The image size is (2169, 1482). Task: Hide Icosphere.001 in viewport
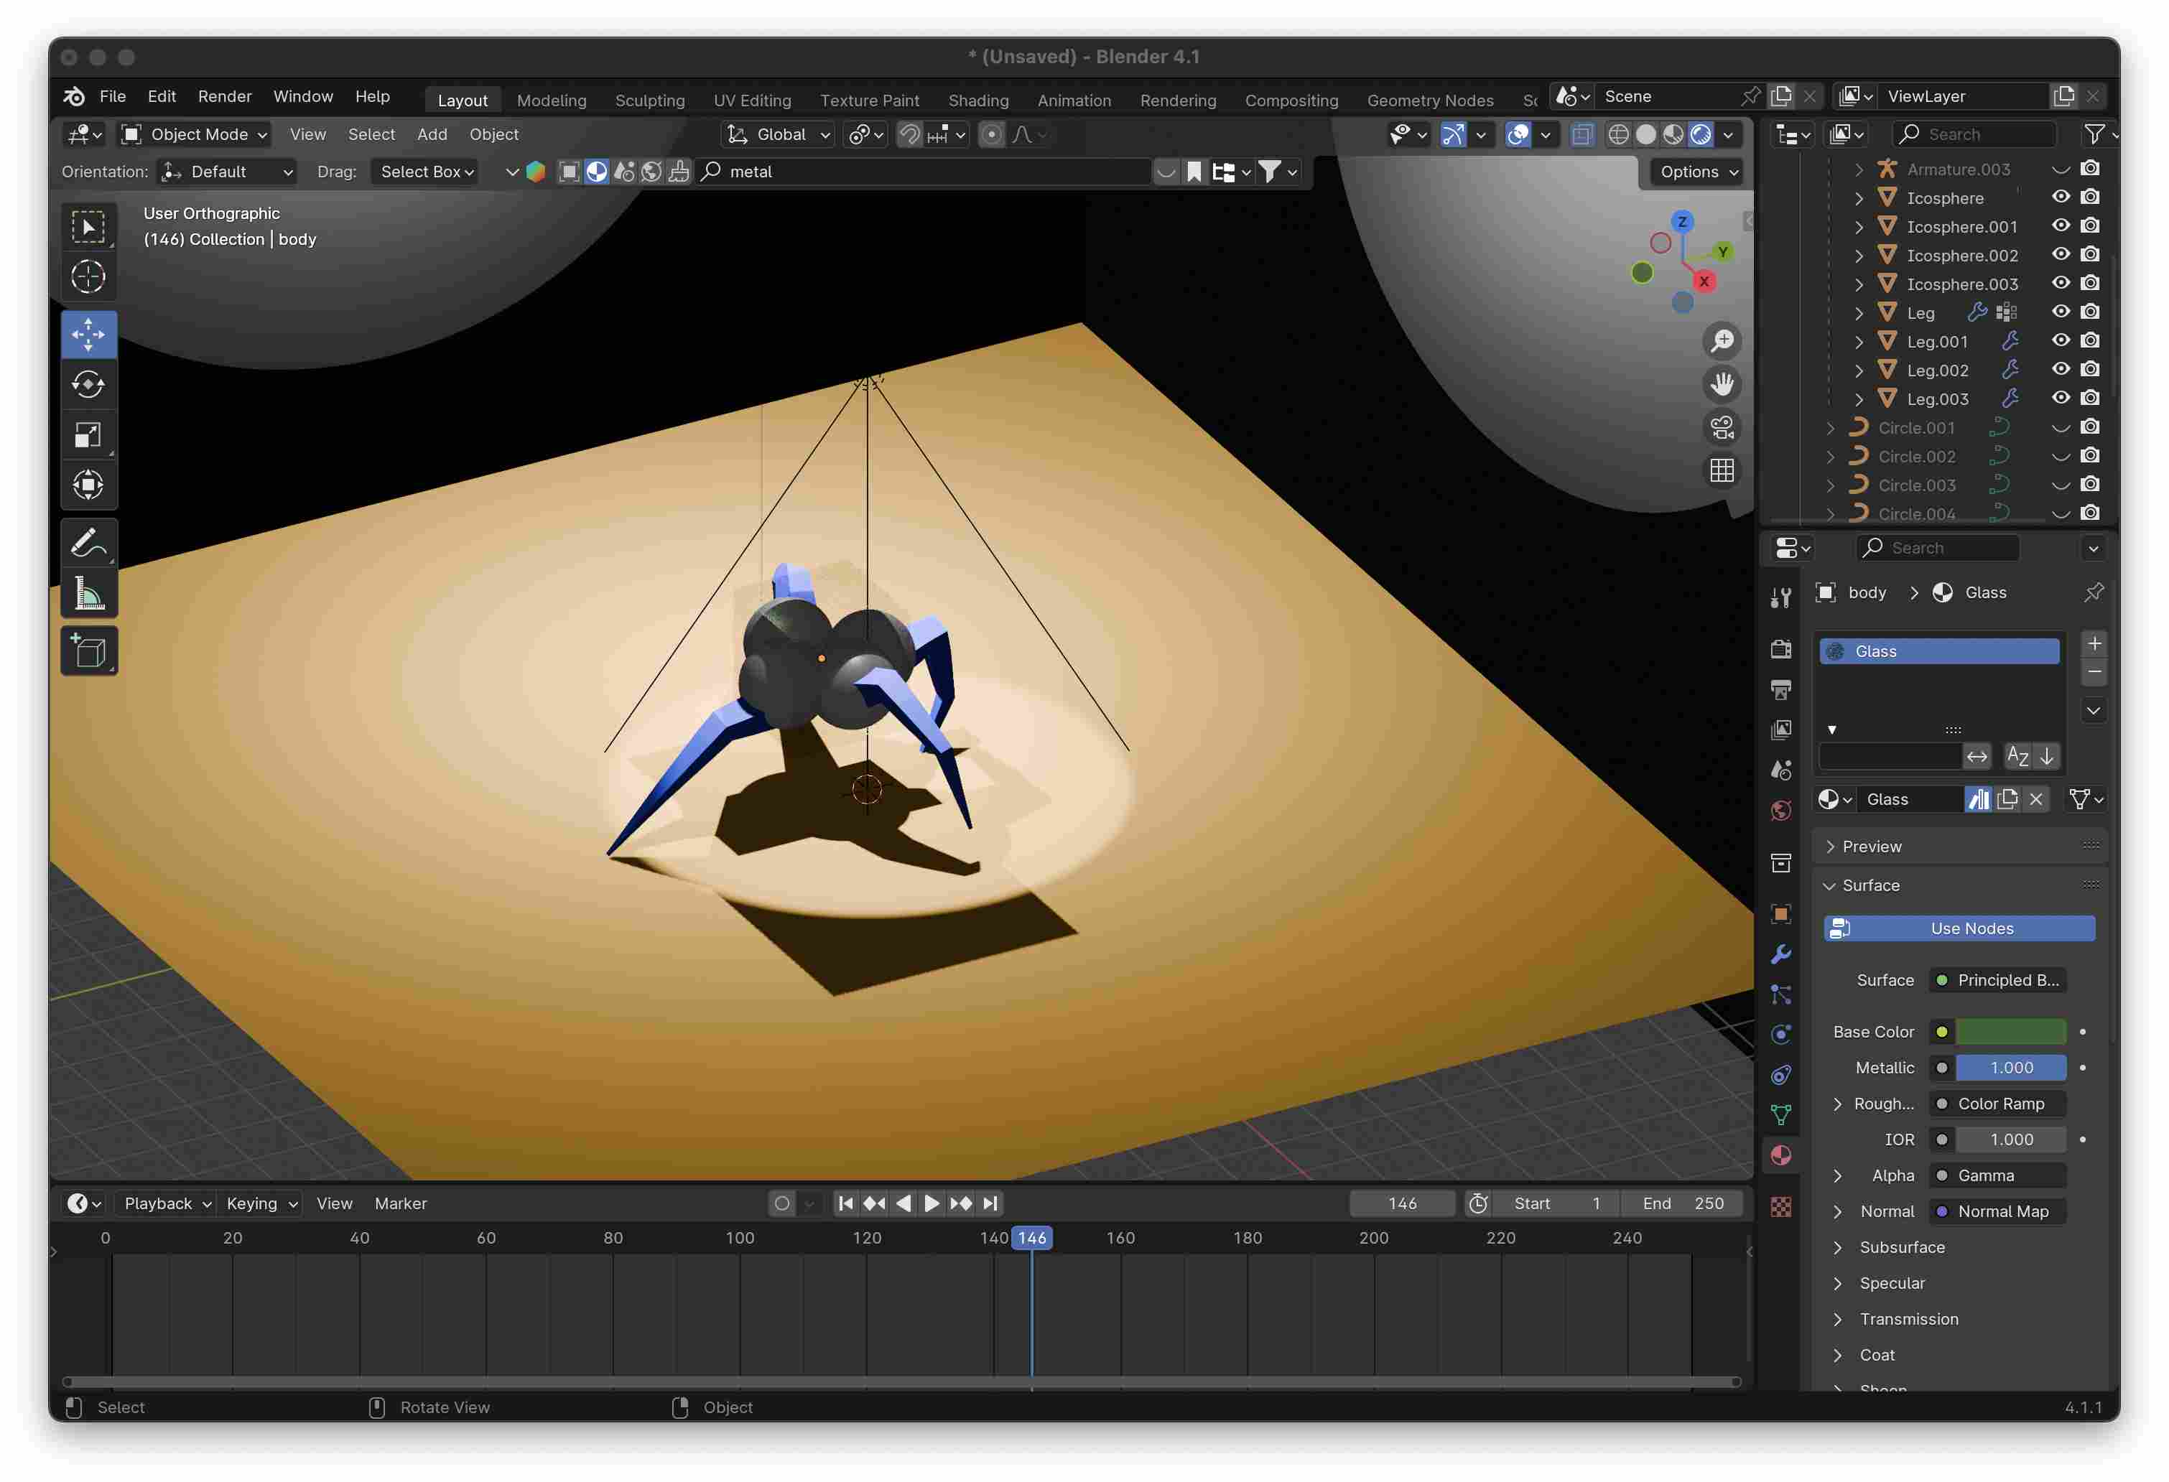pyautogui.click(x=2061, y=226)
